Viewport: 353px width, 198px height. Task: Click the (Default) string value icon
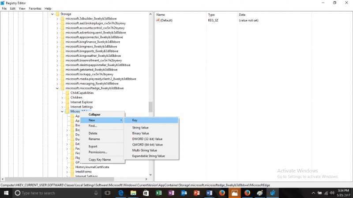coord(158,20)
